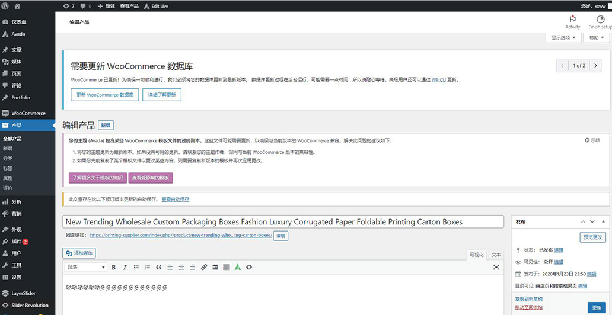Click the 更新 button to update product
This screenshot has width=612, height=315.
click(x=597, y=308)
